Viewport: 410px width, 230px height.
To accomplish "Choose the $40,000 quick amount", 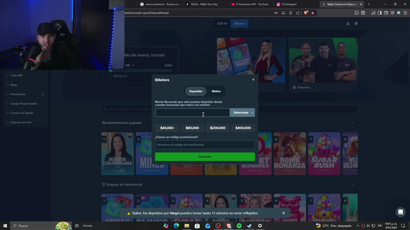I will (167, 128).
